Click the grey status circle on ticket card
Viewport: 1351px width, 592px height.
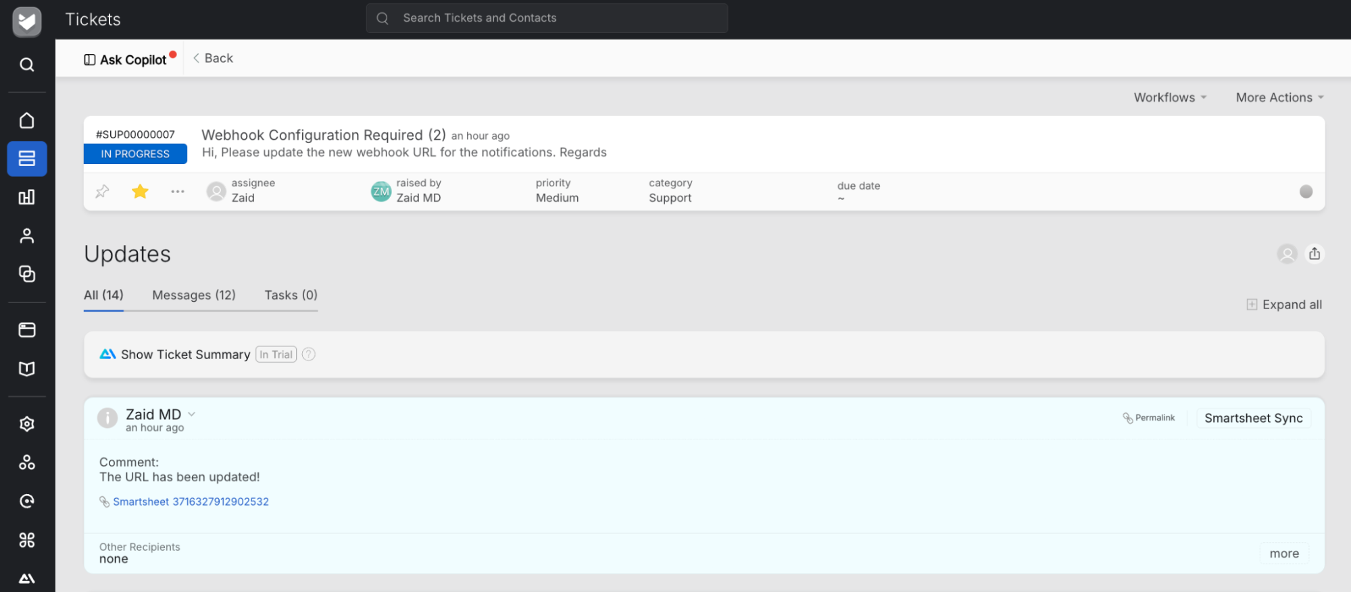[x=1306, y=192]
